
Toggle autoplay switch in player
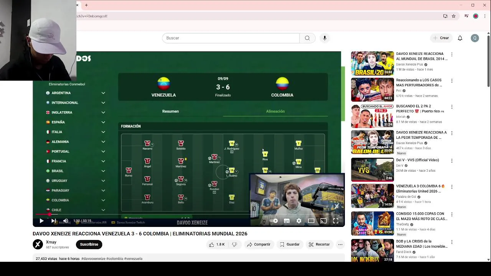point(274,221)
